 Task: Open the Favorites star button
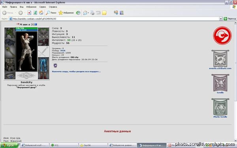pos(66,13)
